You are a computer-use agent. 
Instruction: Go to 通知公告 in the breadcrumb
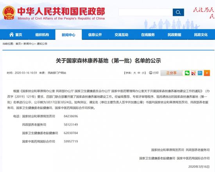click(42, 44)
